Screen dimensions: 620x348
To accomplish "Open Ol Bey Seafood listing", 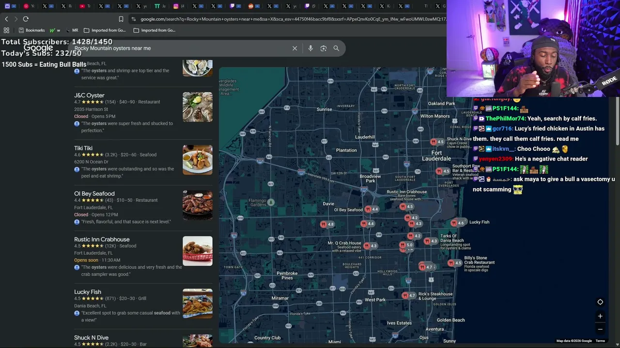I will pyautogui.click(x=94, y=193).
